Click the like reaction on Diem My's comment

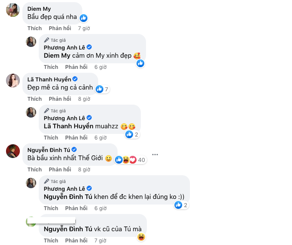point(84,18)
